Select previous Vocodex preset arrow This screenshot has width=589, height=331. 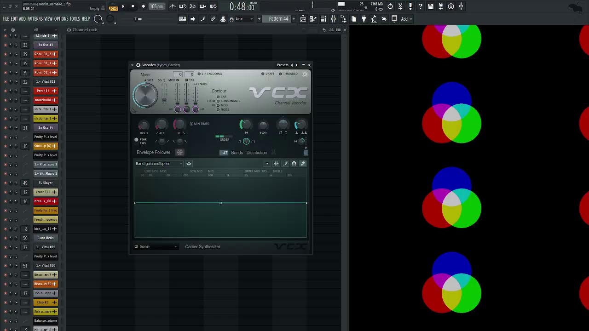click(292, 65)
